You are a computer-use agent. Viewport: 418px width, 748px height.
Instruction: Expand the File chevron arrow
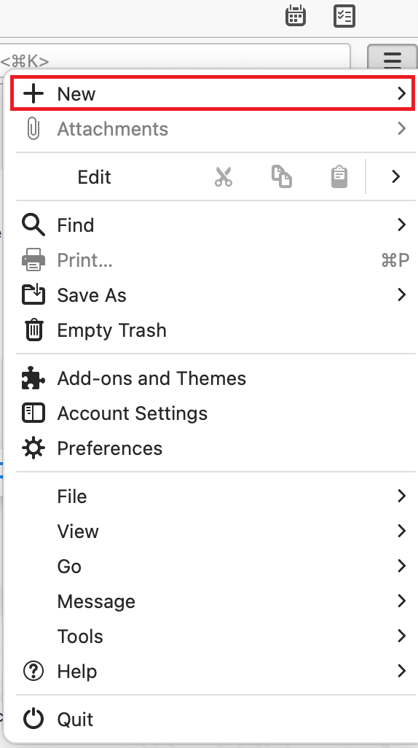pos(401,496)
